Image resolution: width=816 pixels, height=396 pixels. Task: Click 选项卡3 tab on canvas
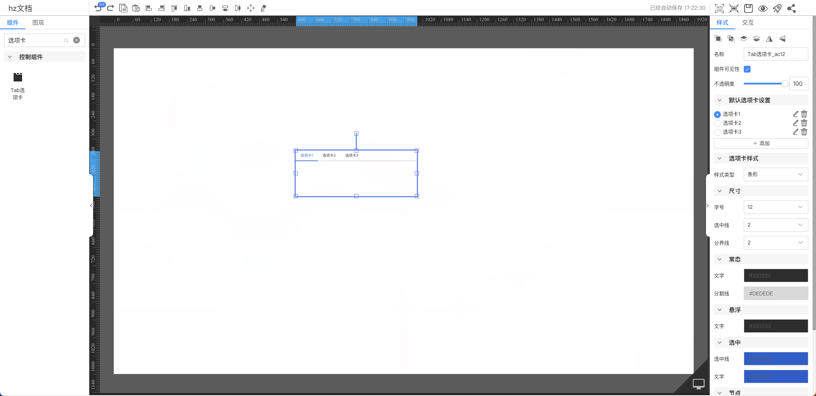pos(351,155)
